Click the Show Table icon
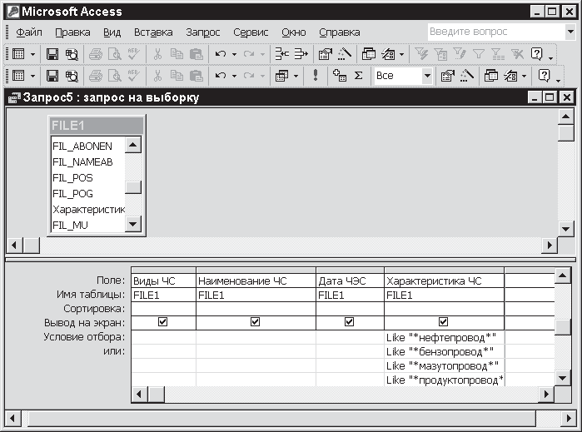 click(339, 75)
